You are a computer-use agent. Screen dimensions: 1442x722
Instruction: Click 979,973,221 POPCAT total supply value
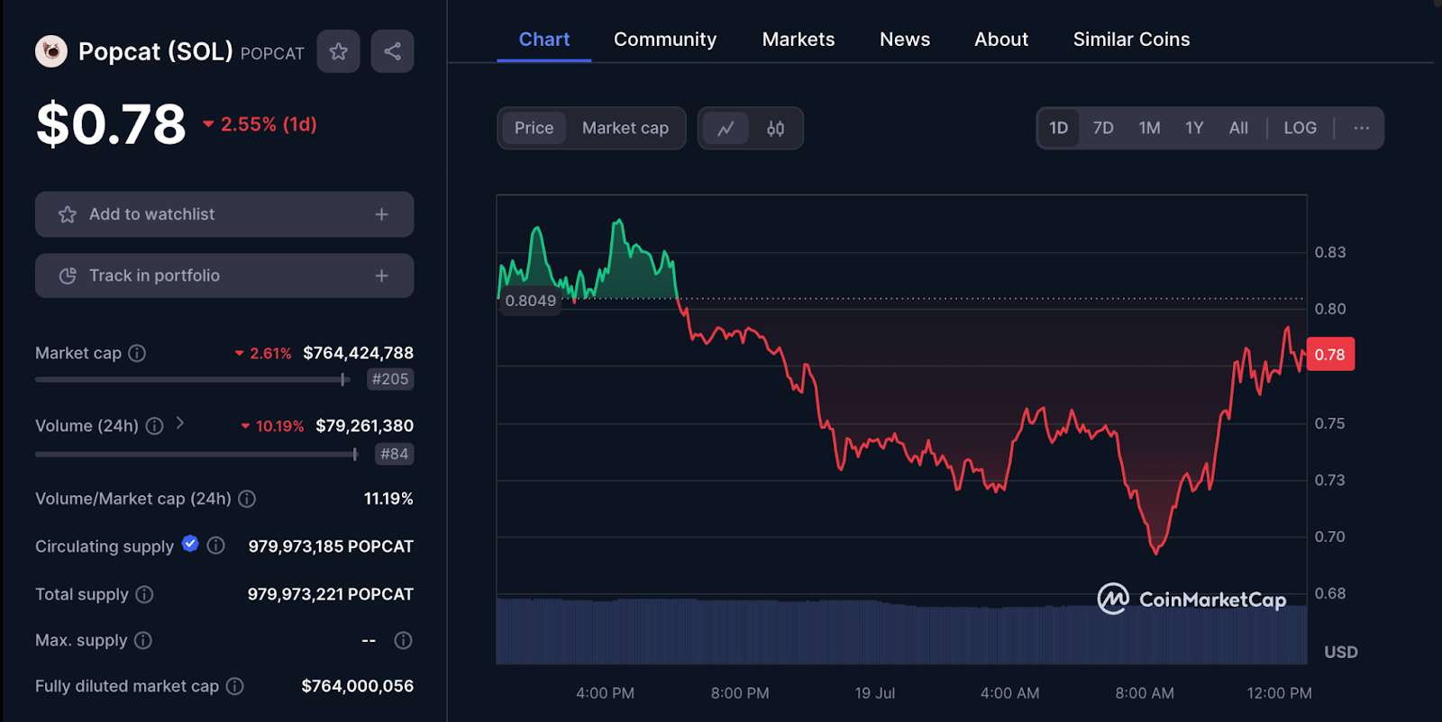(x=331, y=594)
